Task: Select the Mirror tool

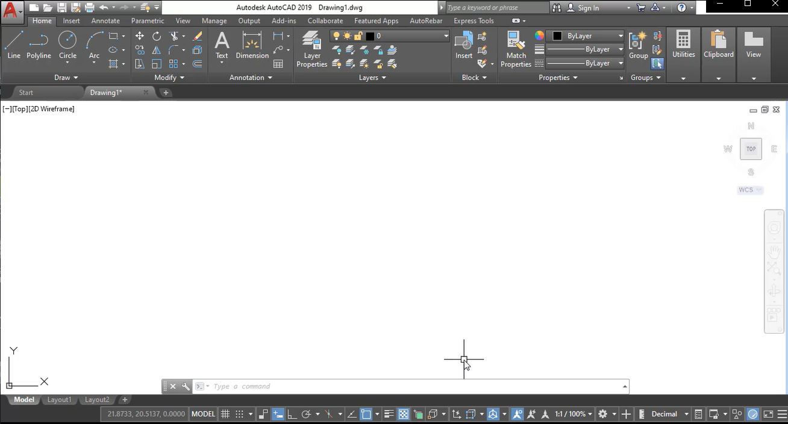Action: coord(157,50)
